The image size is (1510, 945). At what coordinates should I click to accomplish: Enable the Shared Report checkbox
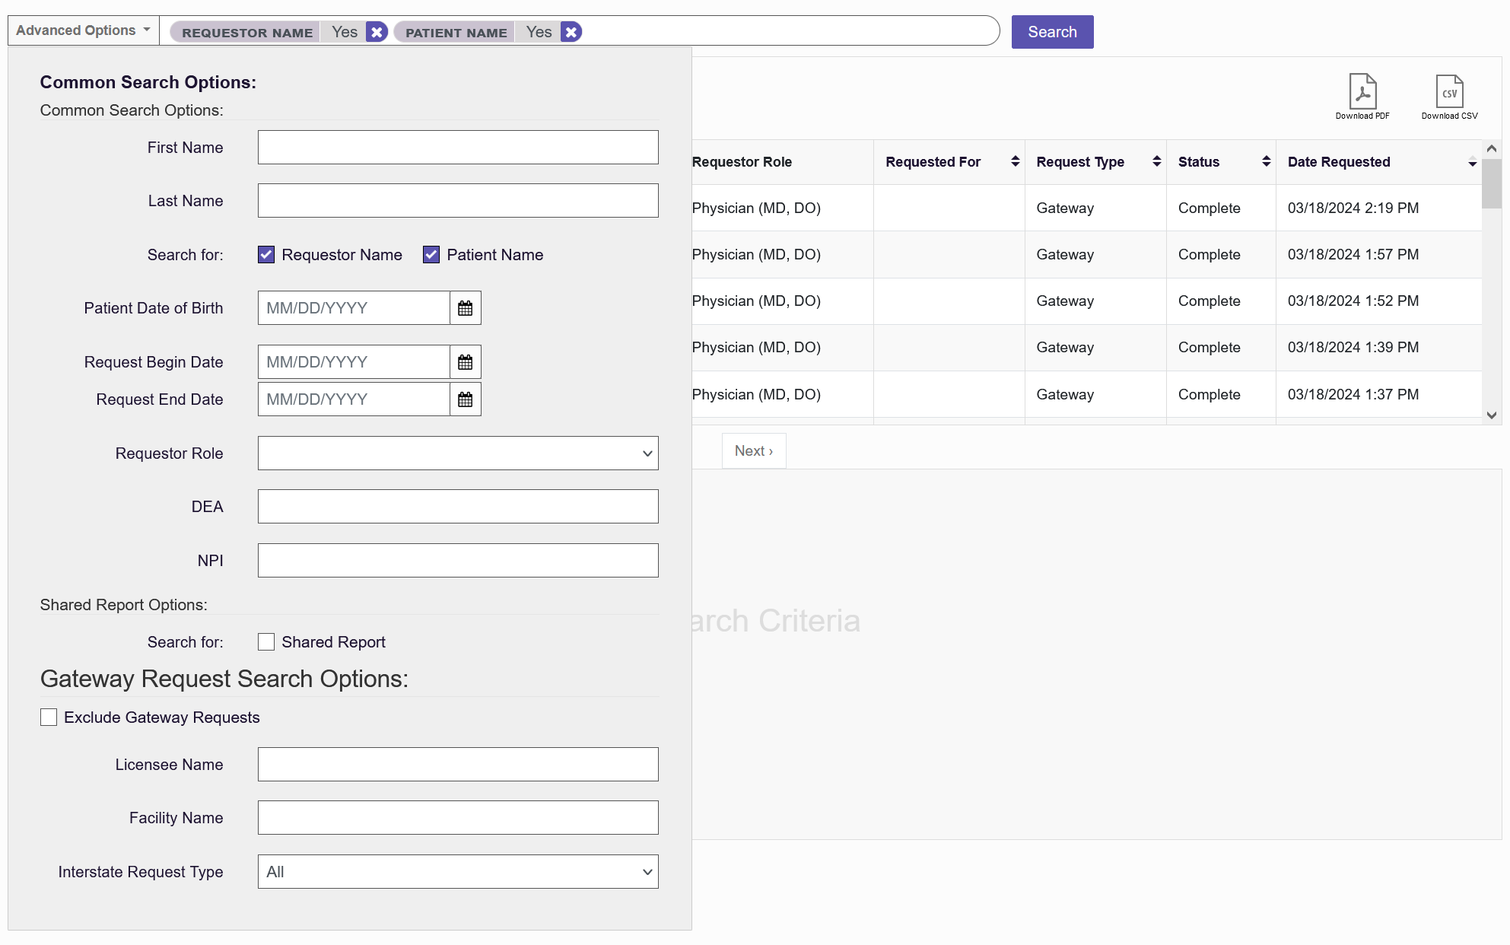pyautogui.click(x=266, y=642)
